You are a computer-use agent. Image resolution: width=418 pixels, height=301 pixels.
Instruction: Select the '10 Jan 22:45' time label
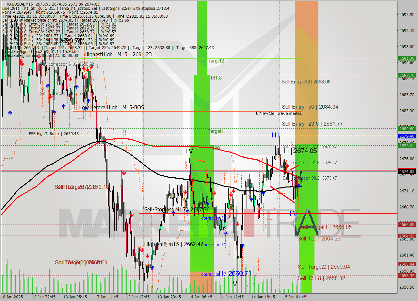click(44, 297)
